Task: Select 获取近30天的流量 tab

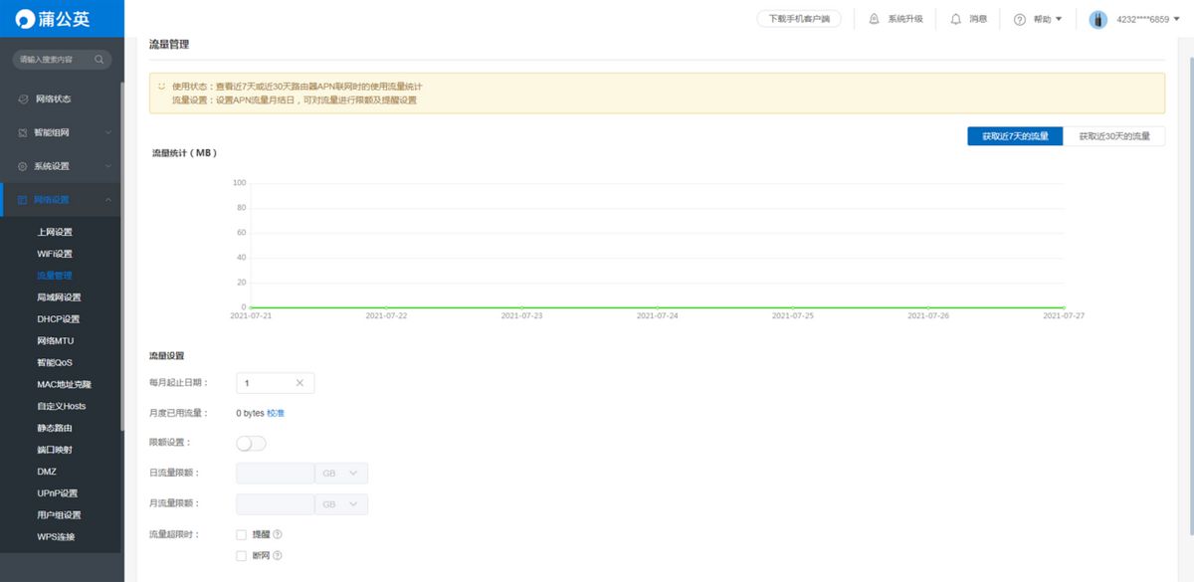Action: coord(1114,136)
